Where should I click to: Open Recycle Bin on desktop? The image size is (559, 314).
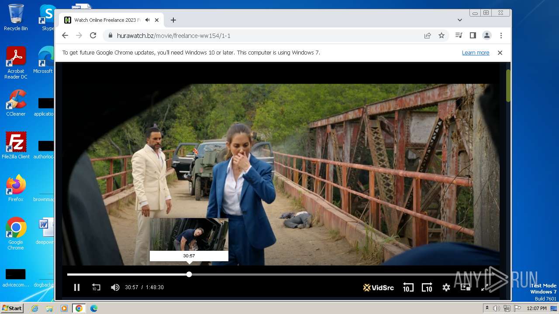[16, 17]
